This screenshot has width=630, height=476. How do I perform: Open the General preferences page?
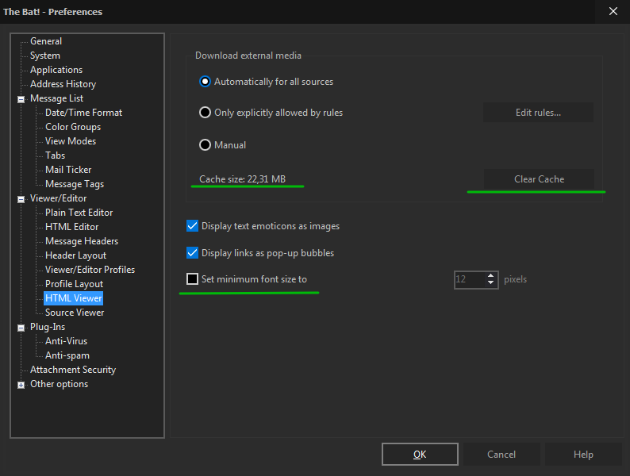(x=46, y=41)
